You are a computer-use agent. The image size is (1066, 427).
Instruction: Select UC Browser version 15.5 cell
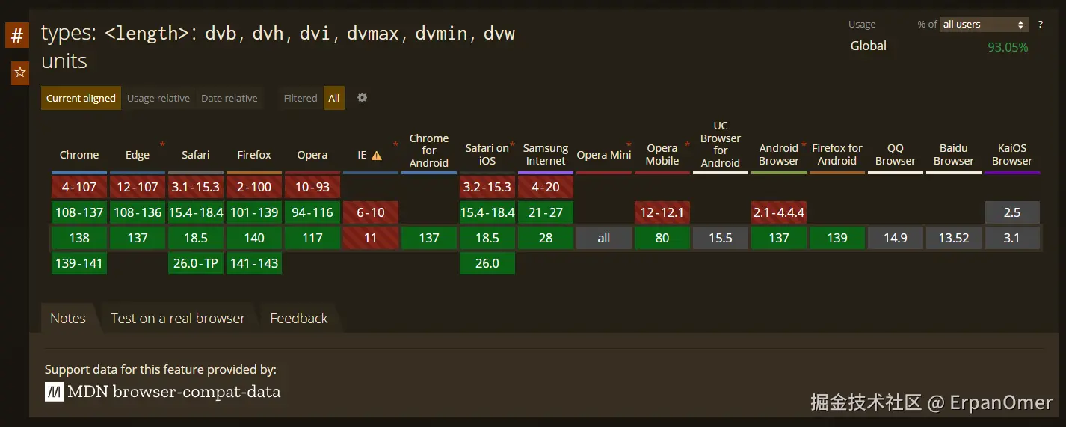[721, 238]
